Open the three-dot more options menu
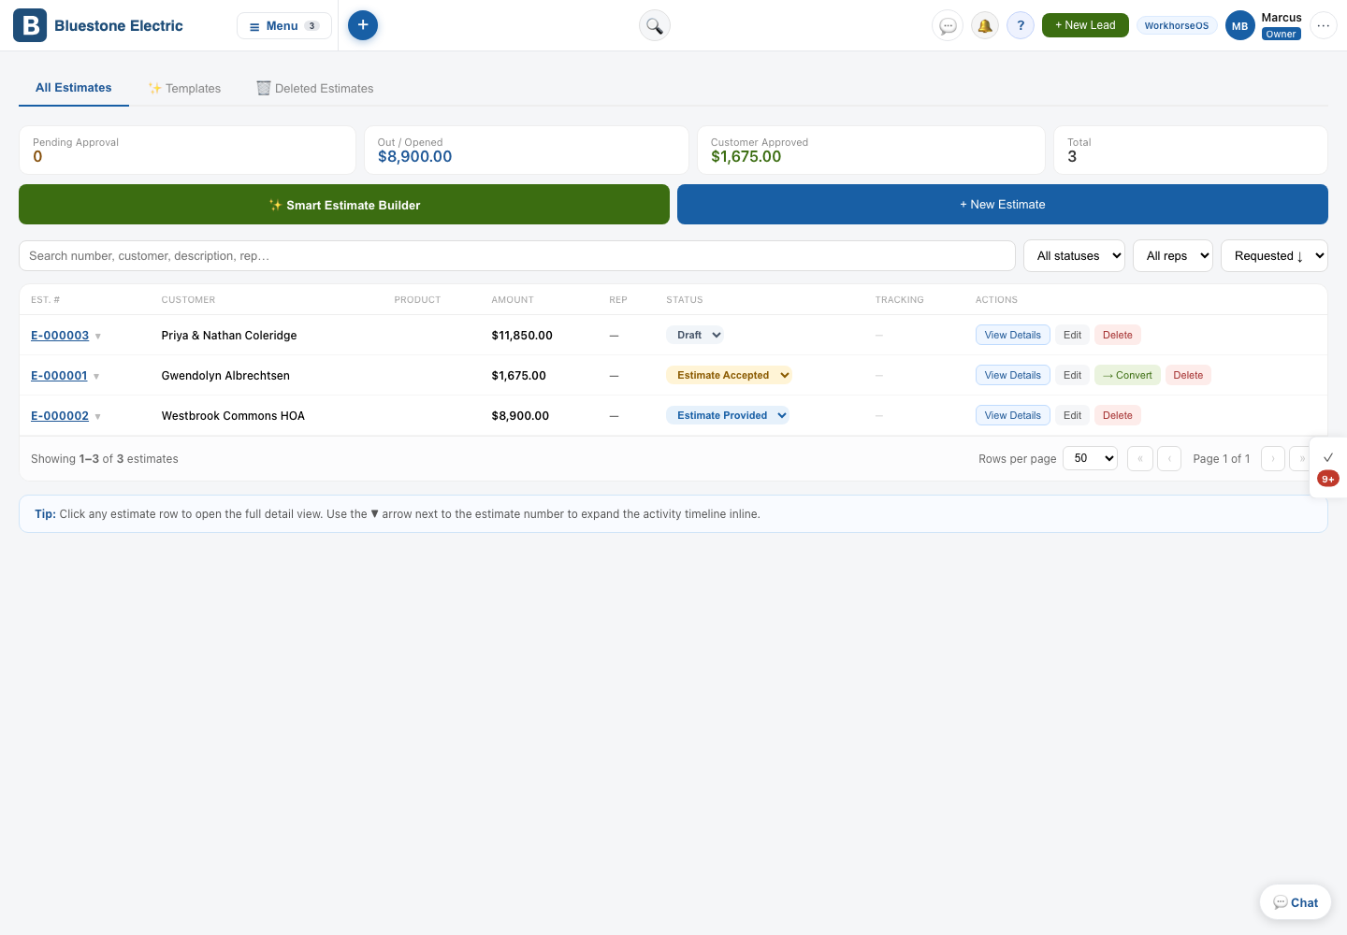This screenshot has width=1347, height=935. [1323, 25]
